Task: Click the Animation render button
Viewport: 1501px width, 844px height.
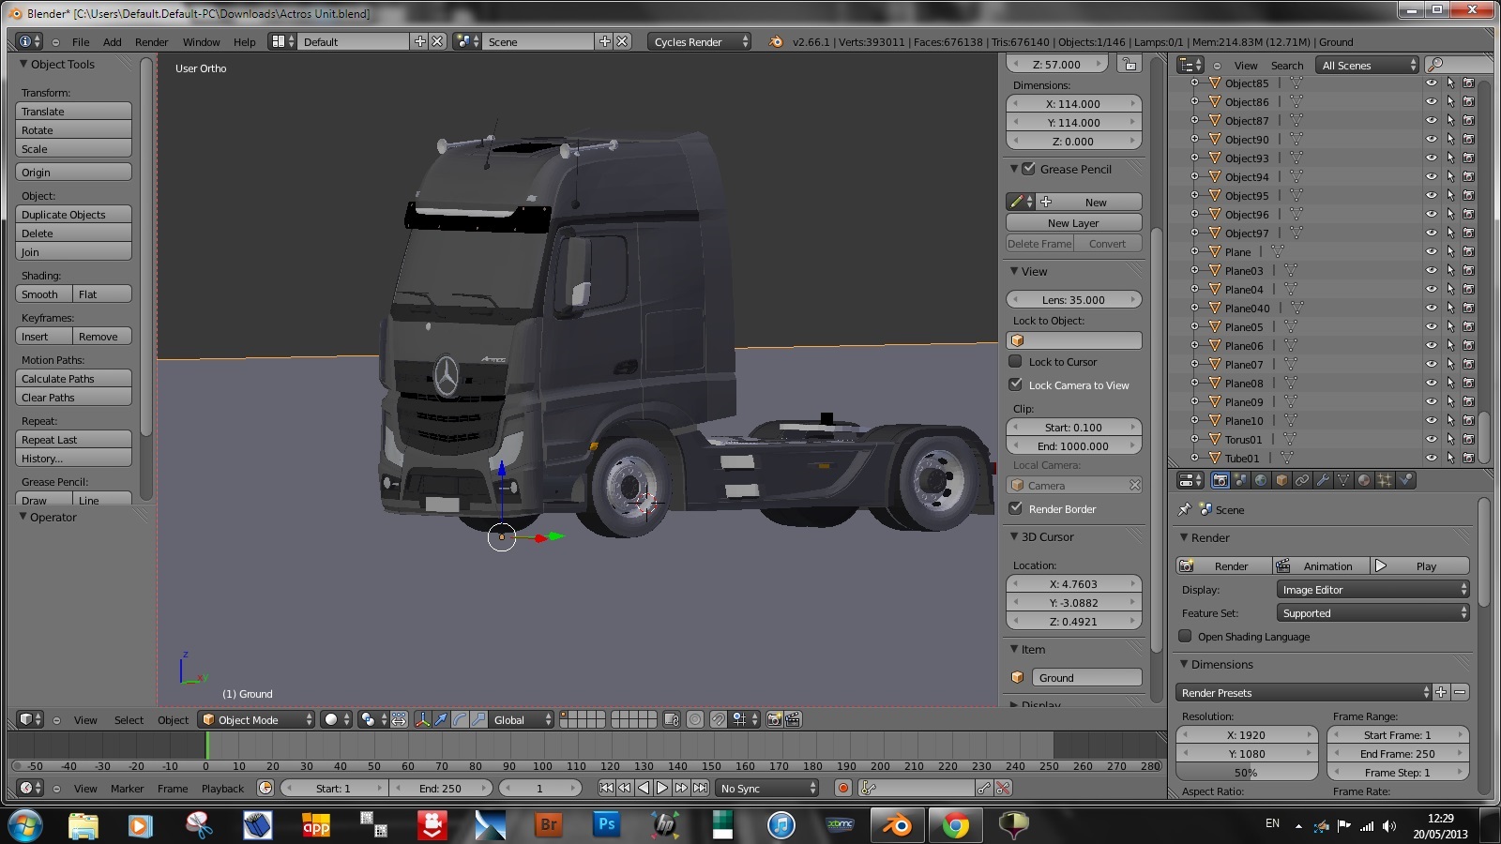Action: 1320,565
